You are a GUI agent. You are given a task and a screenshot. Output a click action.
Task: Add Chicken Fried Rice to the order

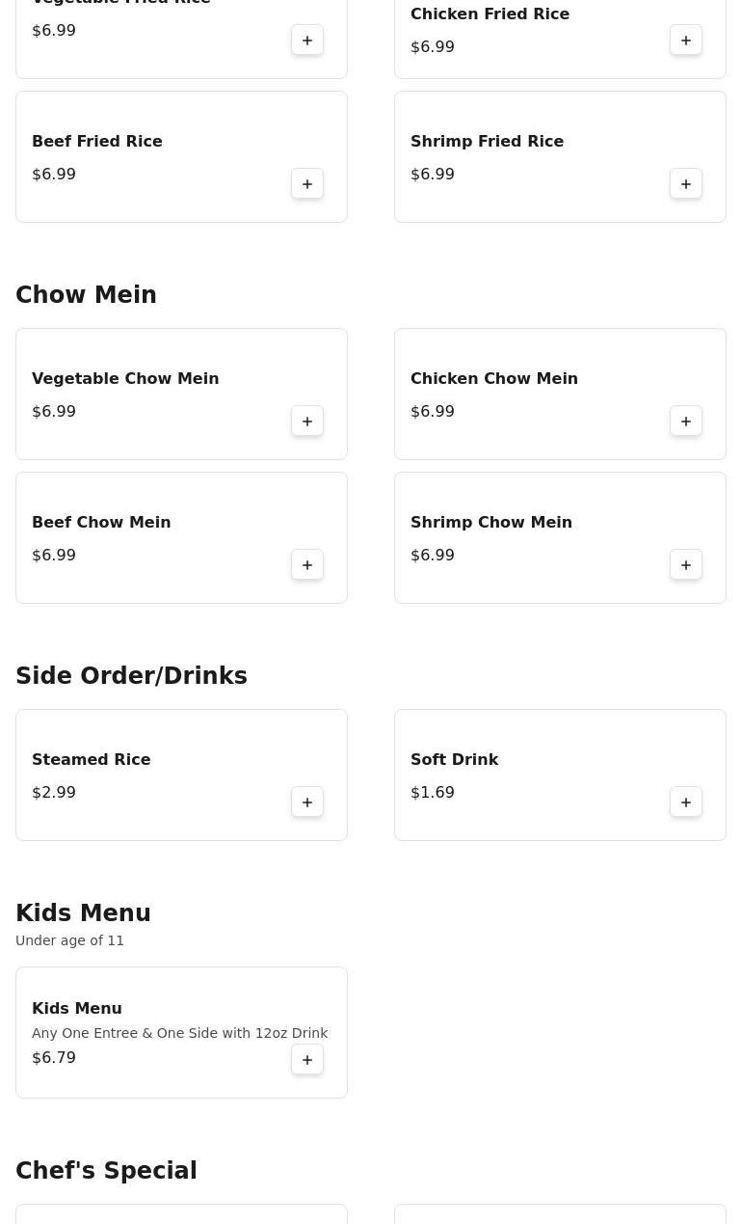[x=686, y=41]
